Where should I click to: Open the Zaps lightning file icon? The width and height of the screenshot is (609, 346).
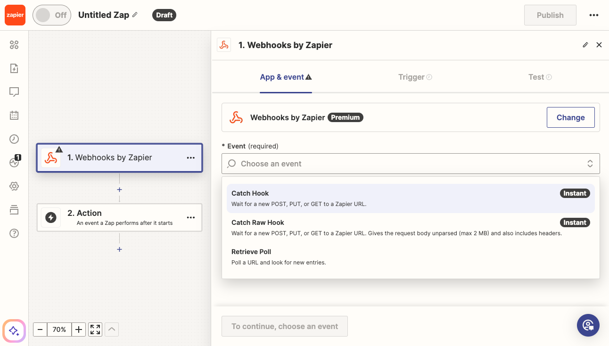pyautogui.click(x=14, y=68)
